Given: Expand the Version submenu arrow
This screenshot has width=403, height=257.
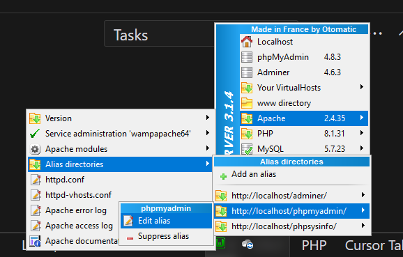Looking at the screenshot, I should coord(207,118).
